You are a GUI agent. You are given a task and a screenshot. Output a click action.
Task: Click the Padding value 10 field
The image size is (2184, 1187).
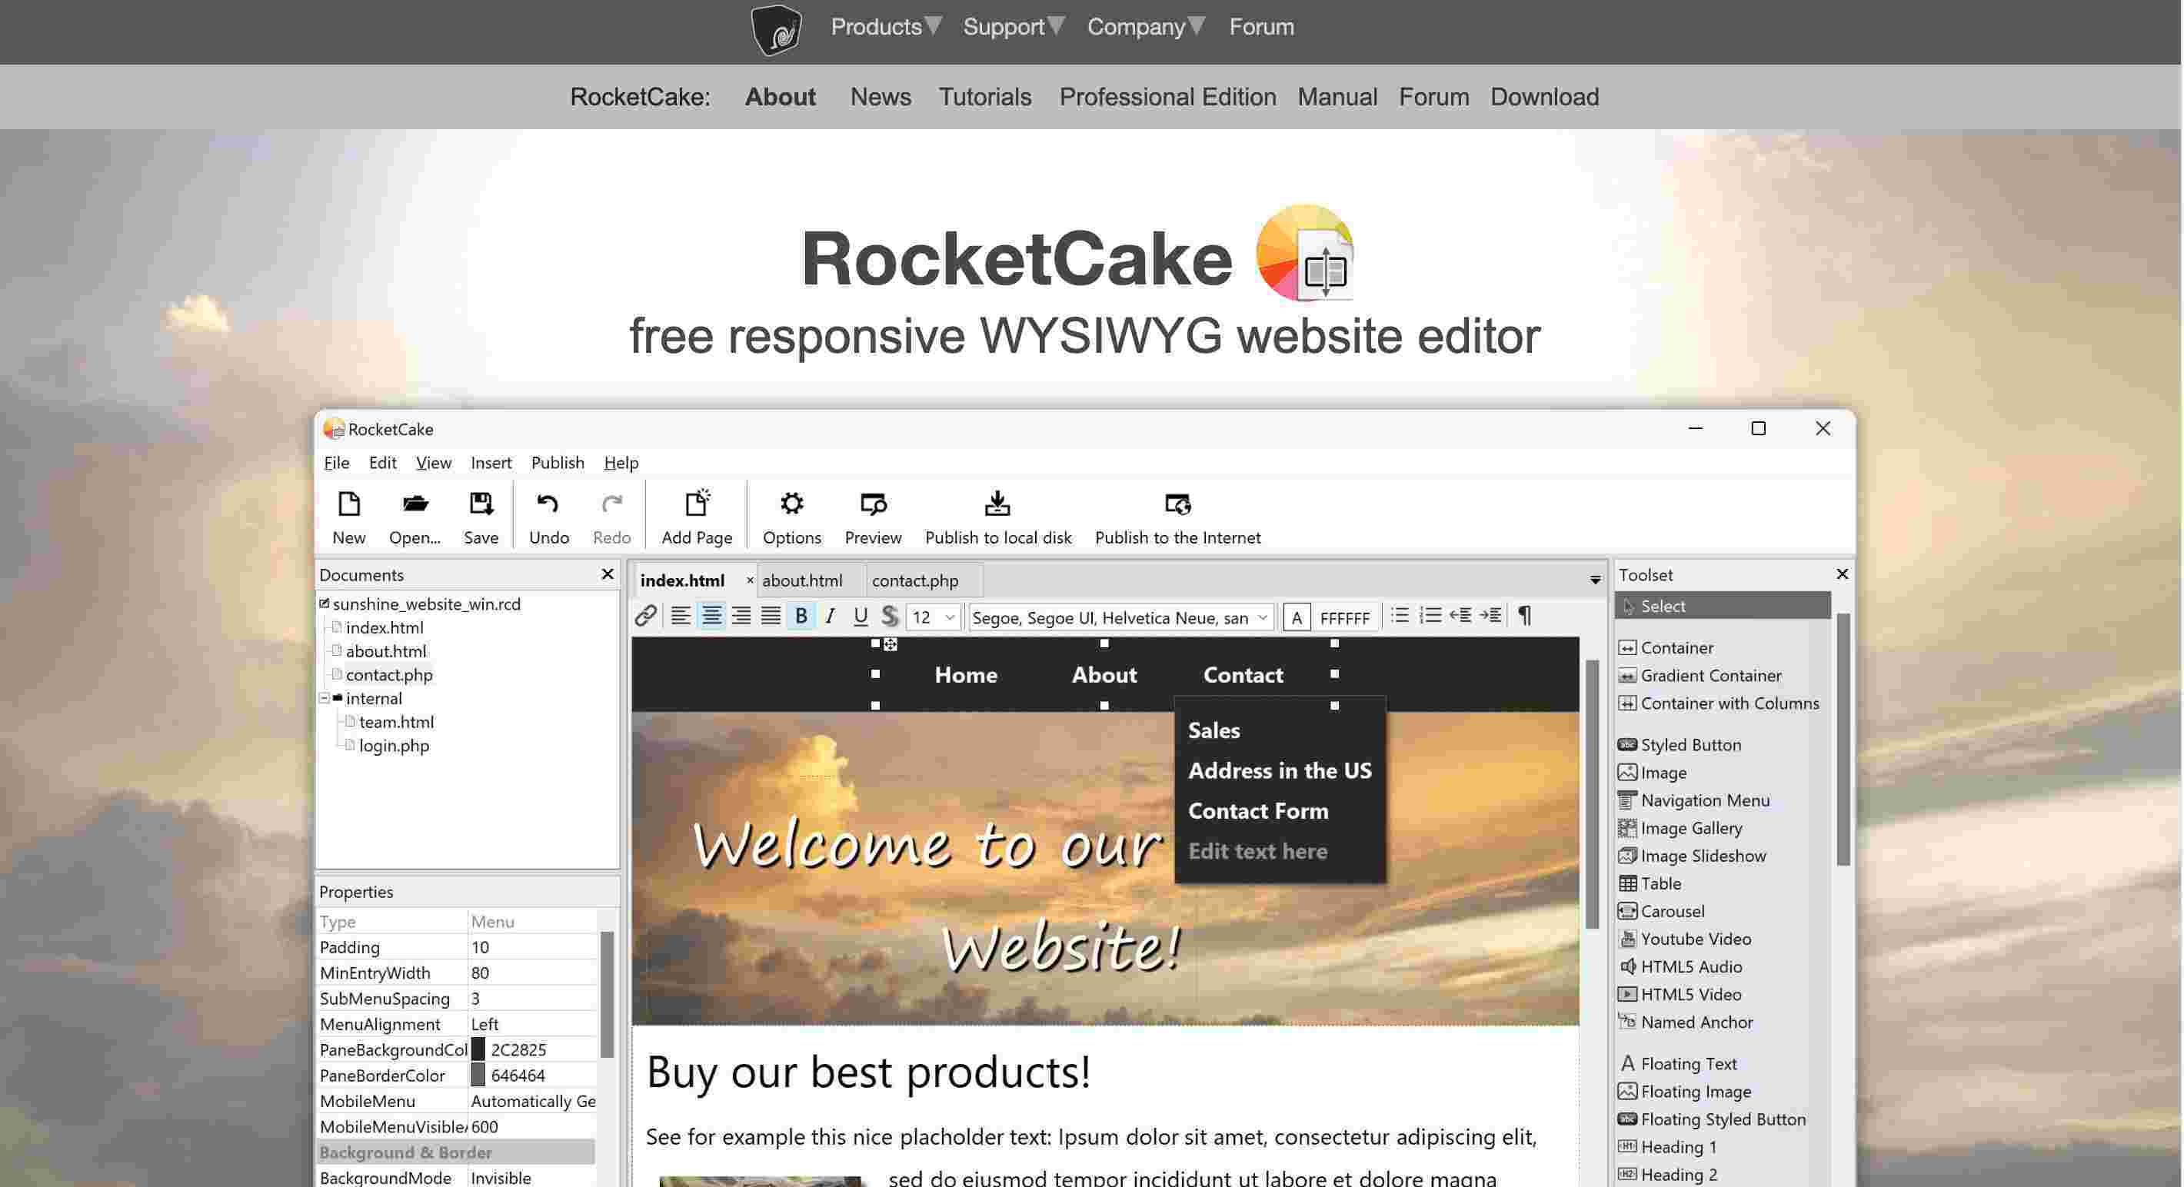(532, 947)
